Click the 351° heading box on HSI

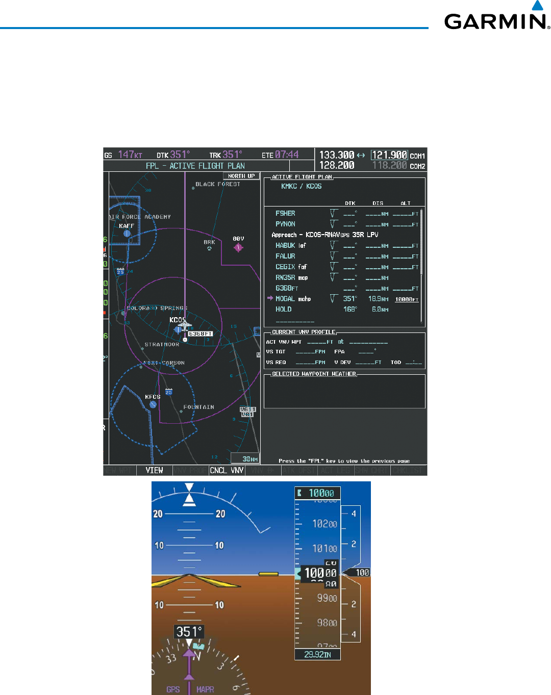point(189,632)
